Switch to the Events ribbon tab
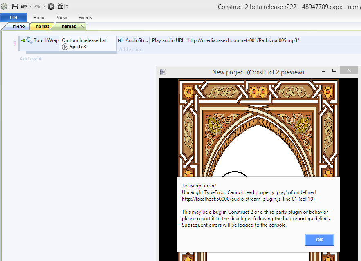This screenshot has width=361, height=261. (85, 18)
